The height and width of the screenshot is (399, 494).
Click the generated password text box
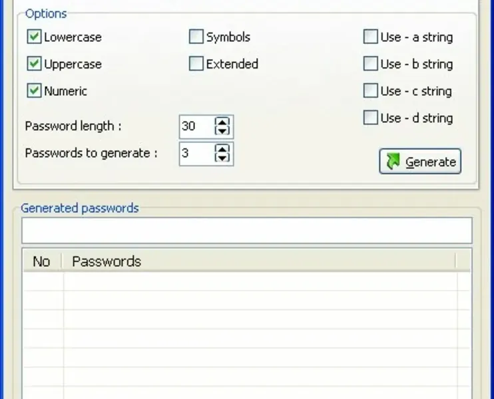coord(246,231)
